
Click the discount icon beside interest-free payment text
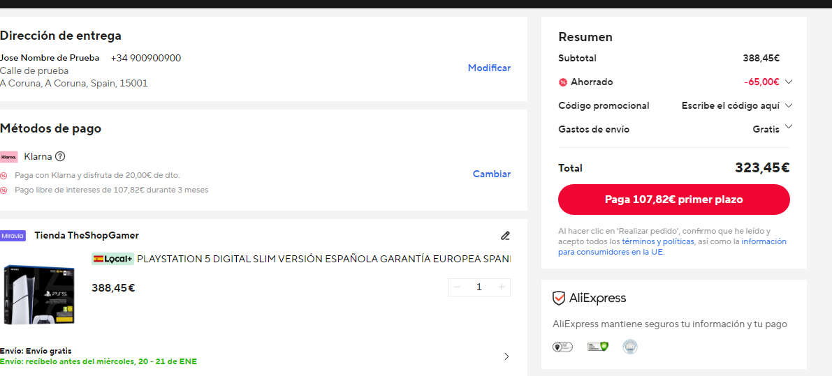click(x=3, y=190)
